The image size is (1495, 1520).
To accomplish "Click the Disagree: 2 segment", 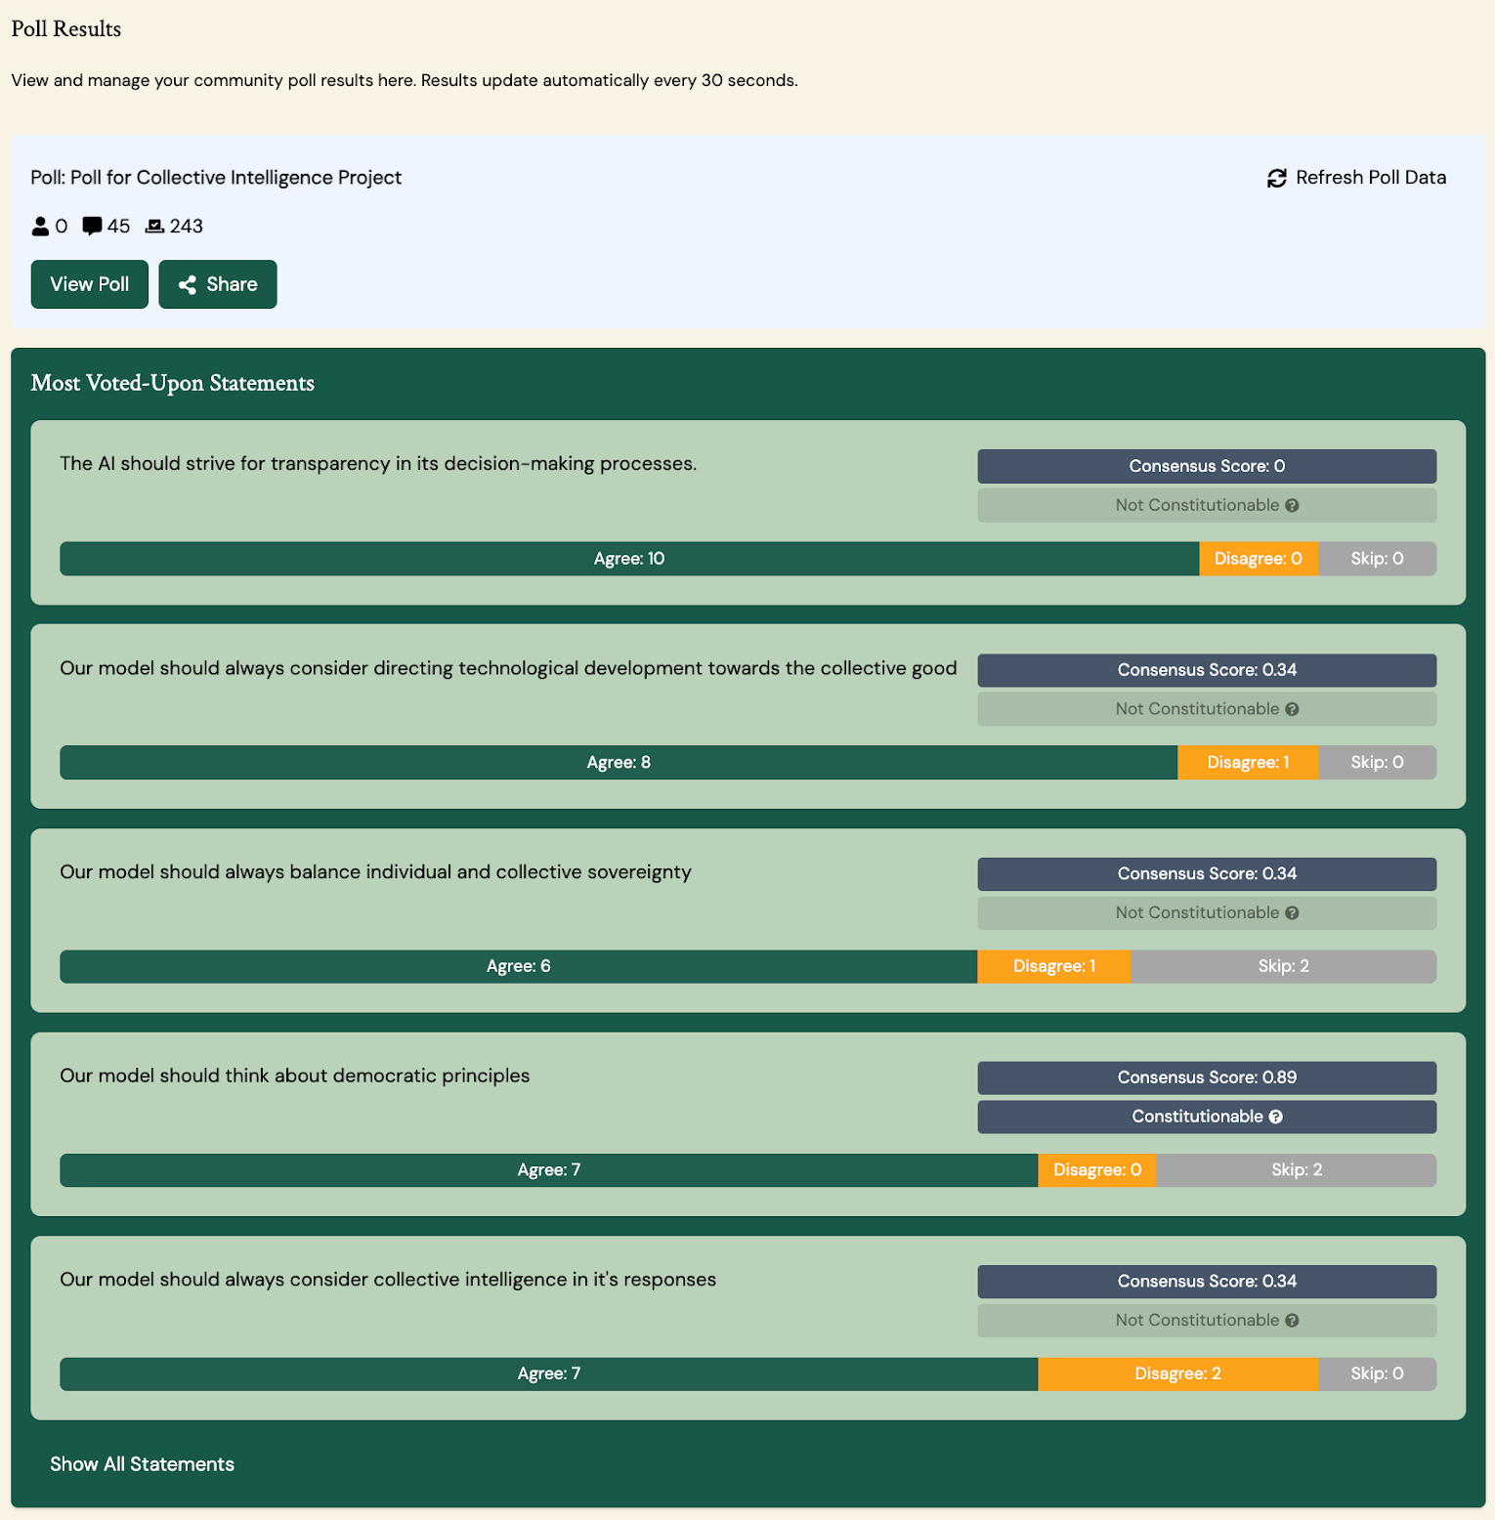I will click(x=1178, y=1373).
